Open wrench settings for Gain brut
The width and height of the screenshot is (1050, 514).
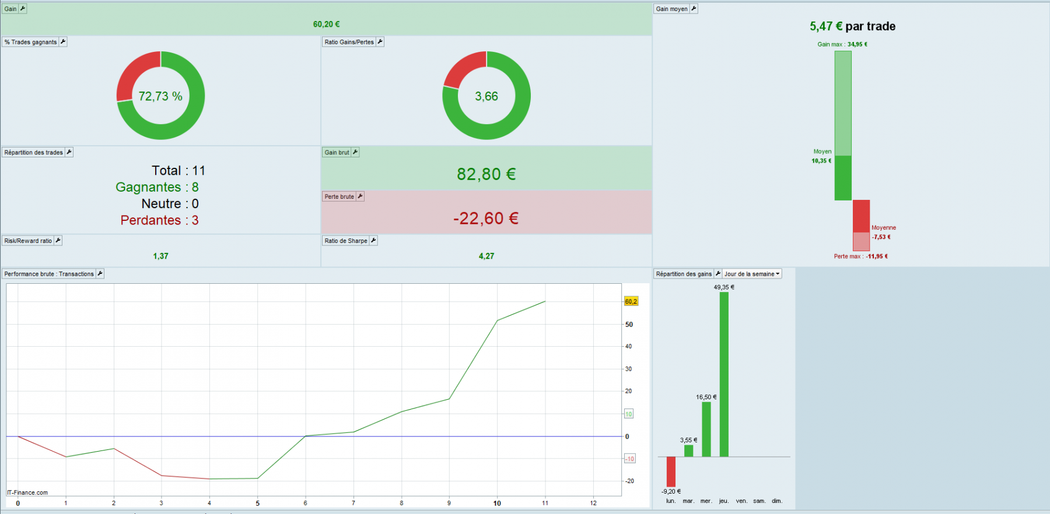click(355, 152)
